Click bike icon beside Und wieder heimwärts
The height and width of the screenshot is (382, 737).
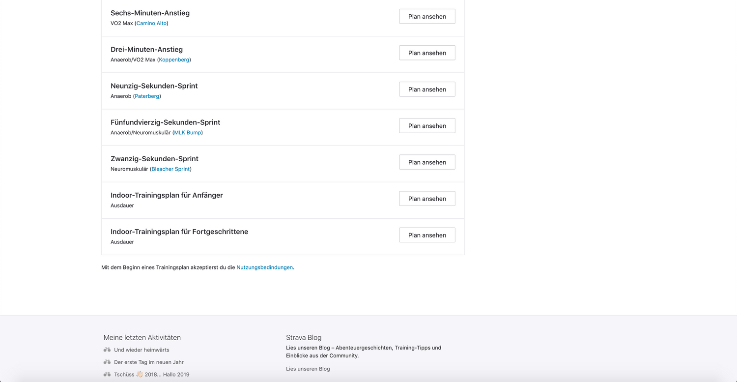click(107, 350)
